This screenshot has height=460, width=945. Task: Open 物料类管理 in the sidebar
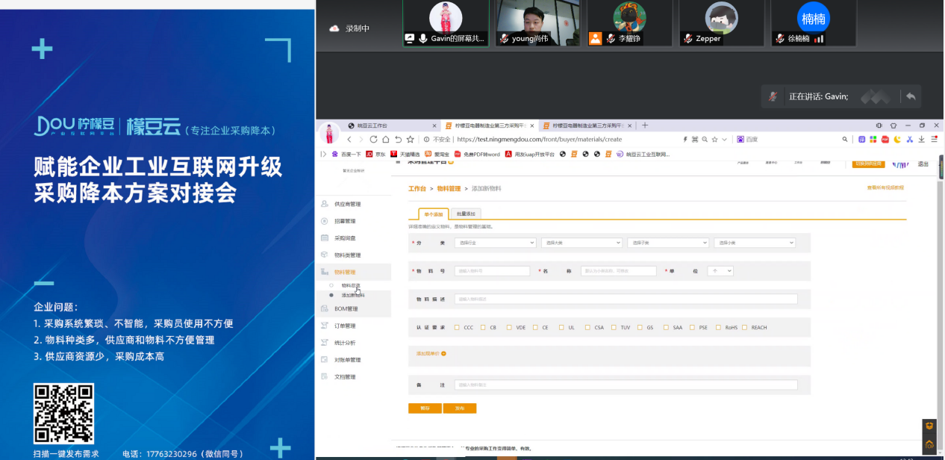(x=347, y=255)
